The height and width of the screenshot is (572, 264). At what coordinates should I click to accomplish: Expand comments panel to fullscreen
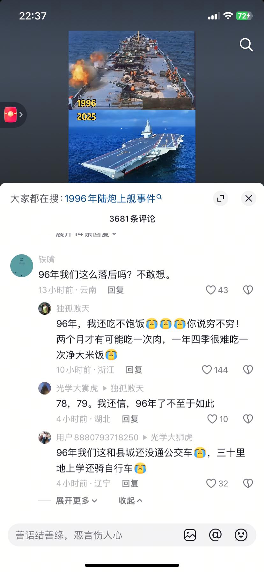click(x=220, y=199)
